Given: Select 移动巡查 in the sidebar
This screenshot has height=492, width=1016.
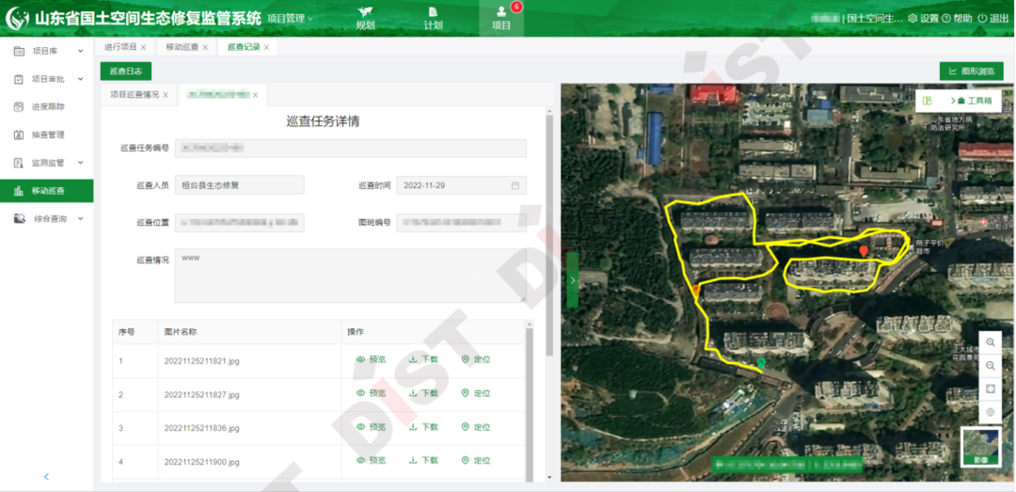Looking at the screenshot, I should tap(47, 191).
